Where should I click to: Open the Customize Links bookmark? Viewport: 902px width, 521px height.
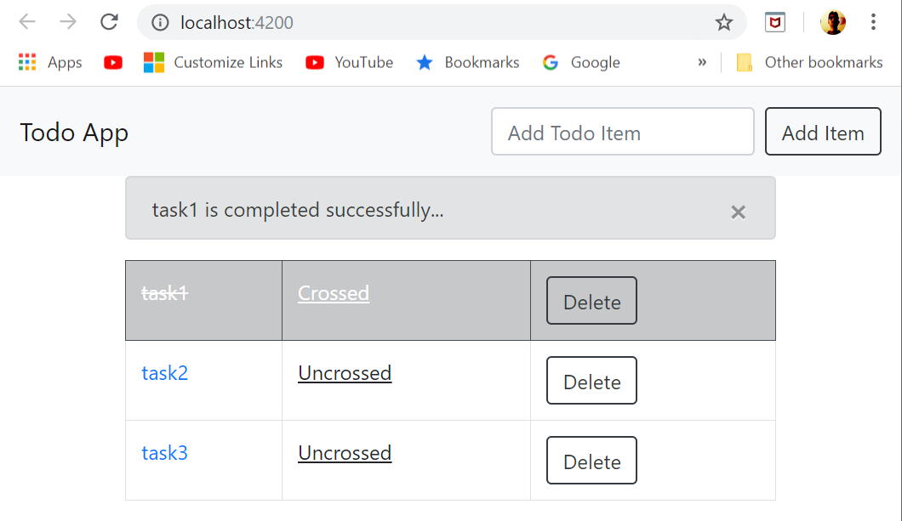[x=213, y=62]
